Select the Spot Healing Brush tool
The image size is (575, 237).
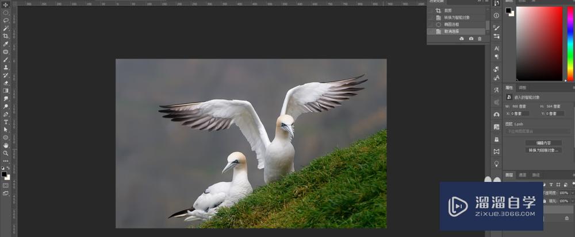tap(6, 52)
